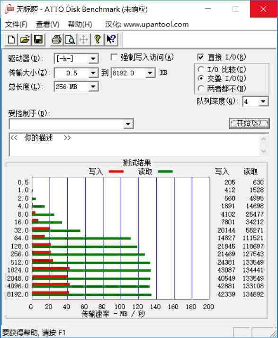Open a saved benchmark with folder icon
The height and width of the screenshot is (338, 278).
[25, 39]
